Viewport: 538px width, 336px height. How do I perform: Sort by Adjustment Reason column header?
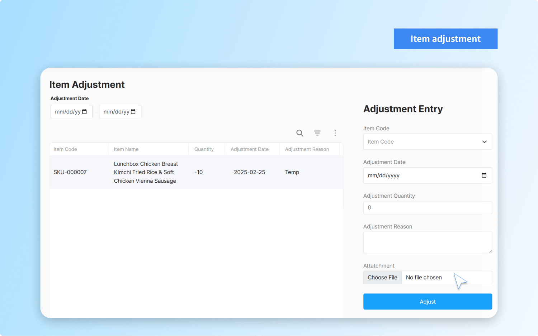click(307, 149)
